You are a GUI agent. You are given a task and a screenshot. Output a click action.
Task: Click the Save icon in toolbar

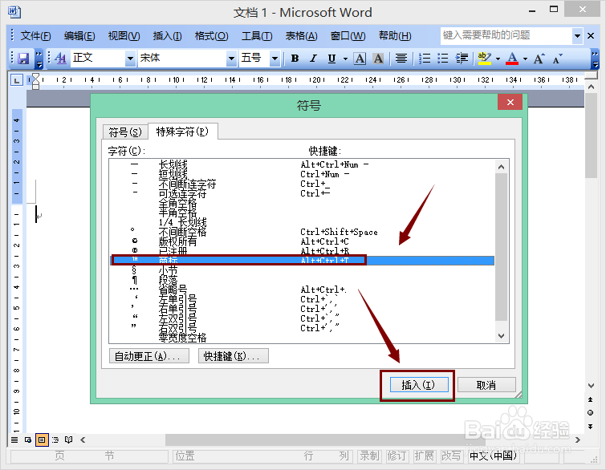click(x=23, y=59)
